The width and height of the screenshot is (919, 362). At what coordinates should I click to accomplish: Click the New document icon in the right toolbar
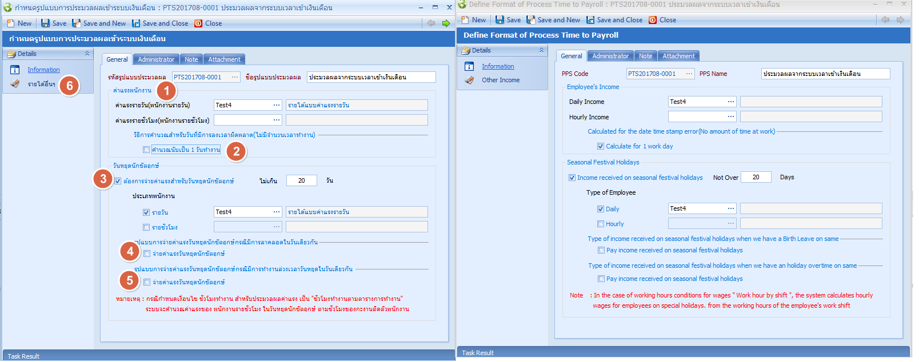[465, 20]
